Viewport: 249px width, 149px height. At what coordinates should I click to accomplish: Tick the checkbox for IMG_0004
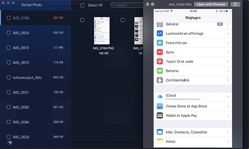(9, 33)
